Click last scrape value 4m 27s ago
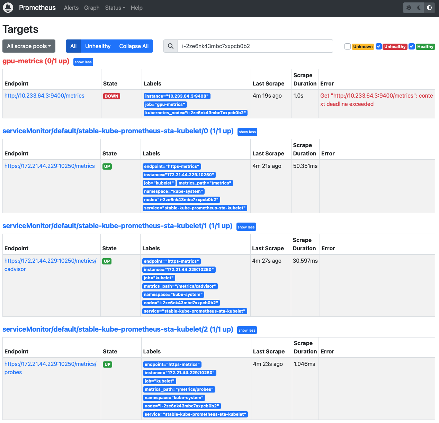The width and height of the screenshot is (439, 423). coord(267,261)
